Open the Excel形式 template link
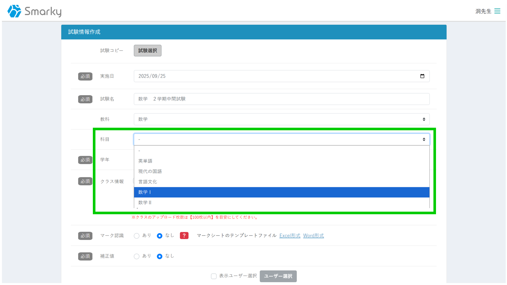Screen dimensions: 507x285 pyautogui.click(x=289, y=236)
